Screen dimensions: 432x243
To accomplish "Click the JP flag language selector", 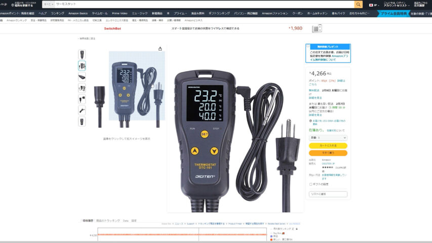I will pyautogui.click(x=374, y=5).
